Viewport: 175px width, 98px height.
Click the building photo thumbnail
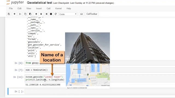tap(87, 48)
